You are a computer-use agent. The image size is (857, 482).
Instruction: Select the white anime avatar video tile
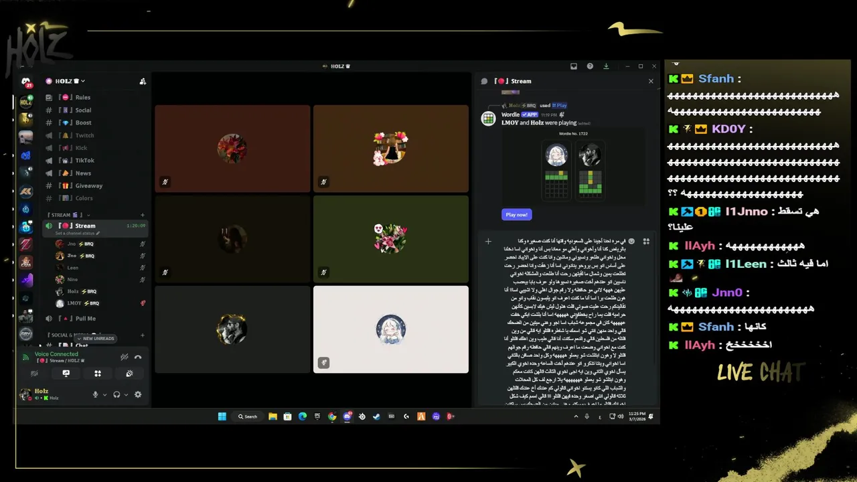(x=391, y=329)
